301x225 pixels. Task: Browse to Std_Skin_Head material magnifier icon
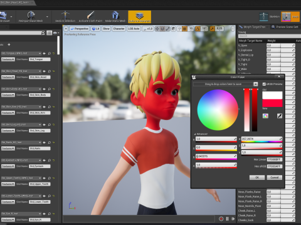(x=50, y=71)
